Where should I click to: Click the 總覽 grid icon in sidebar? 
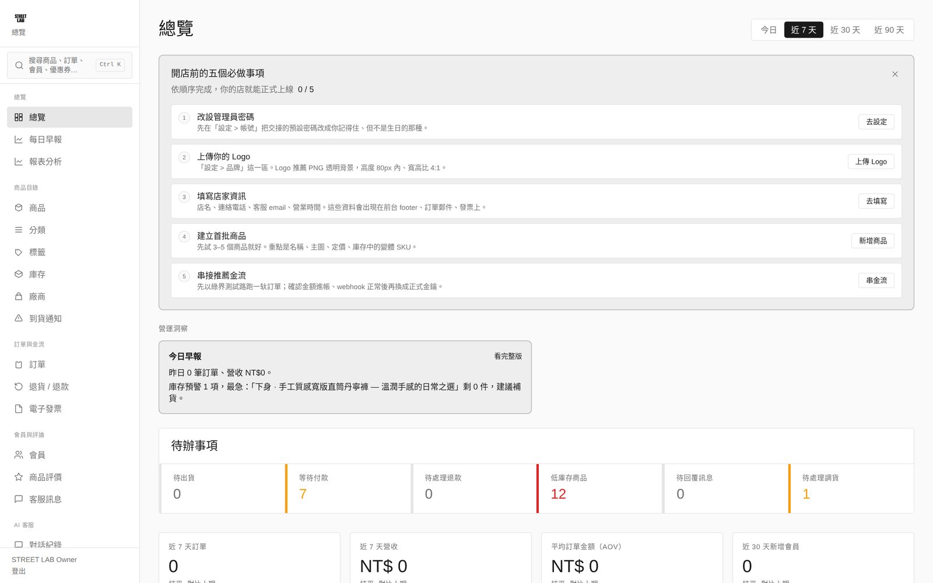(x=19, y=117)
